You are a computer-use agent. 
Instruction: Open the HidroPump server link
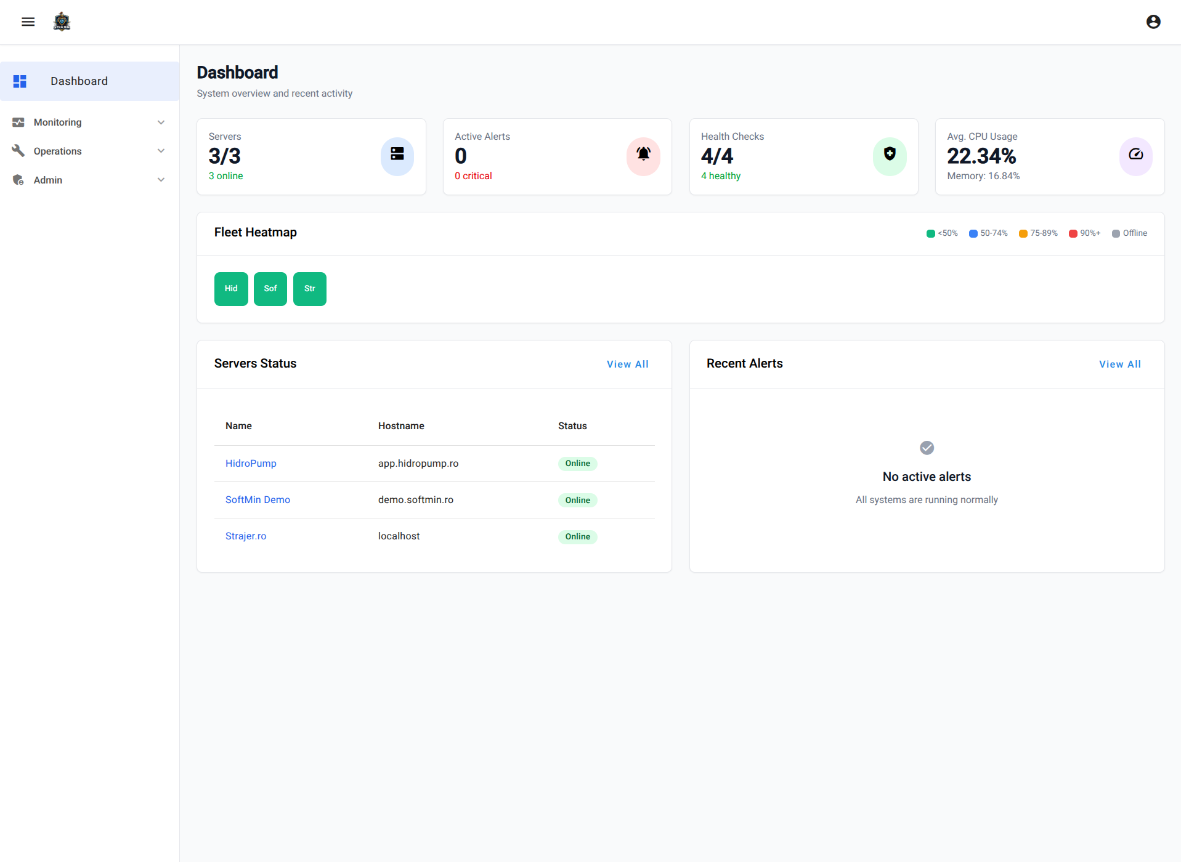(x=251, y=463)
